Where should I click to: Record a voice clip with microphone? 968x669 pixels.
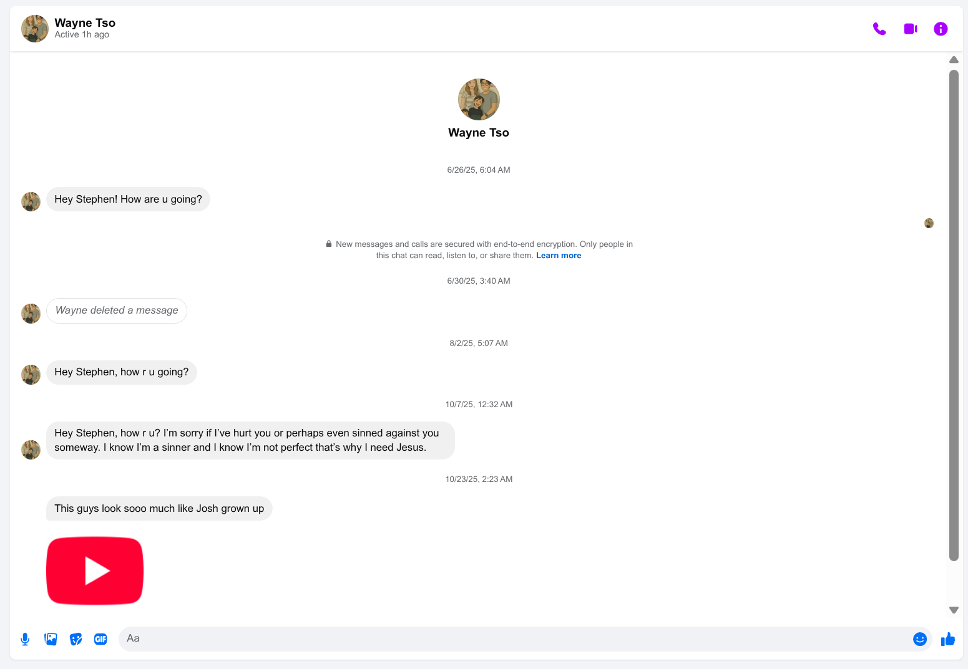tap(25, 639)
